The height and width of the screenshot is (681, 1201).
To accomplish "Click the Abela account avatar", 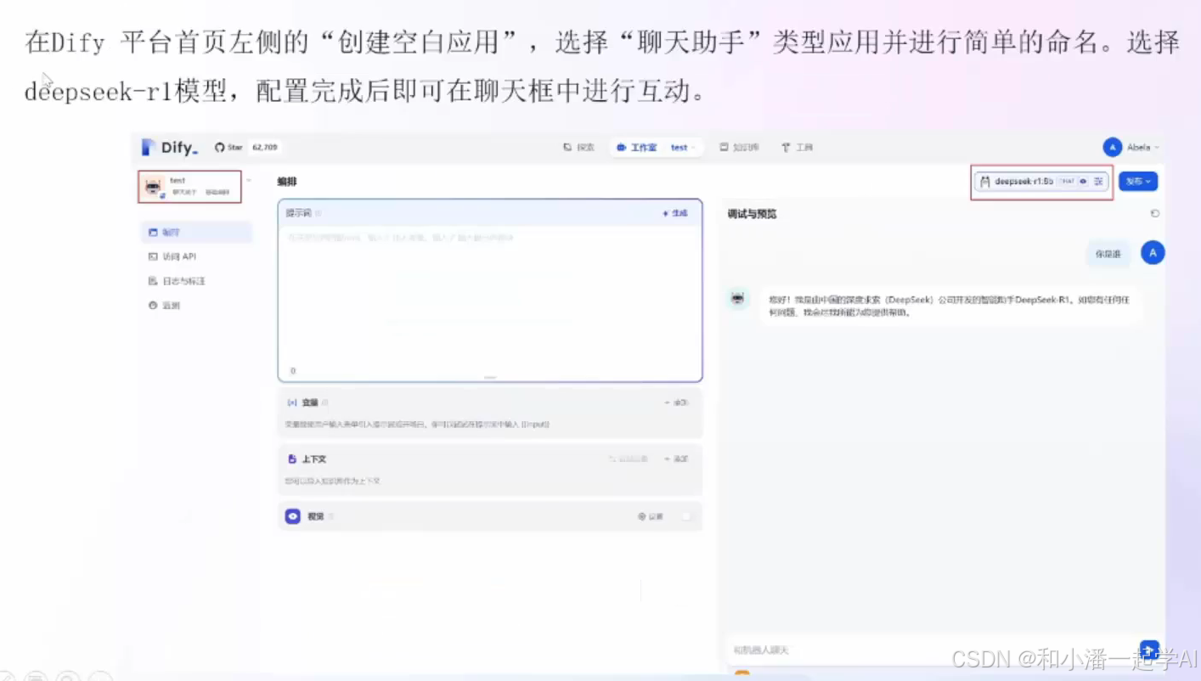I will click(1113, 148).
